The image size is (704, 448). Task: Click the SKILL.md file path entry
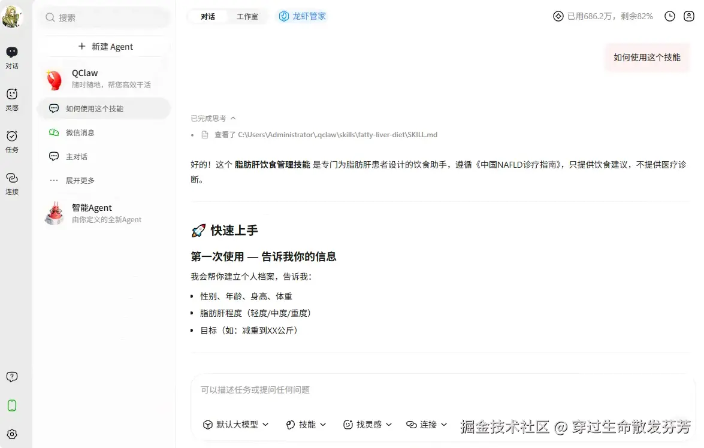pyautogui.click(x=338, y=135)
